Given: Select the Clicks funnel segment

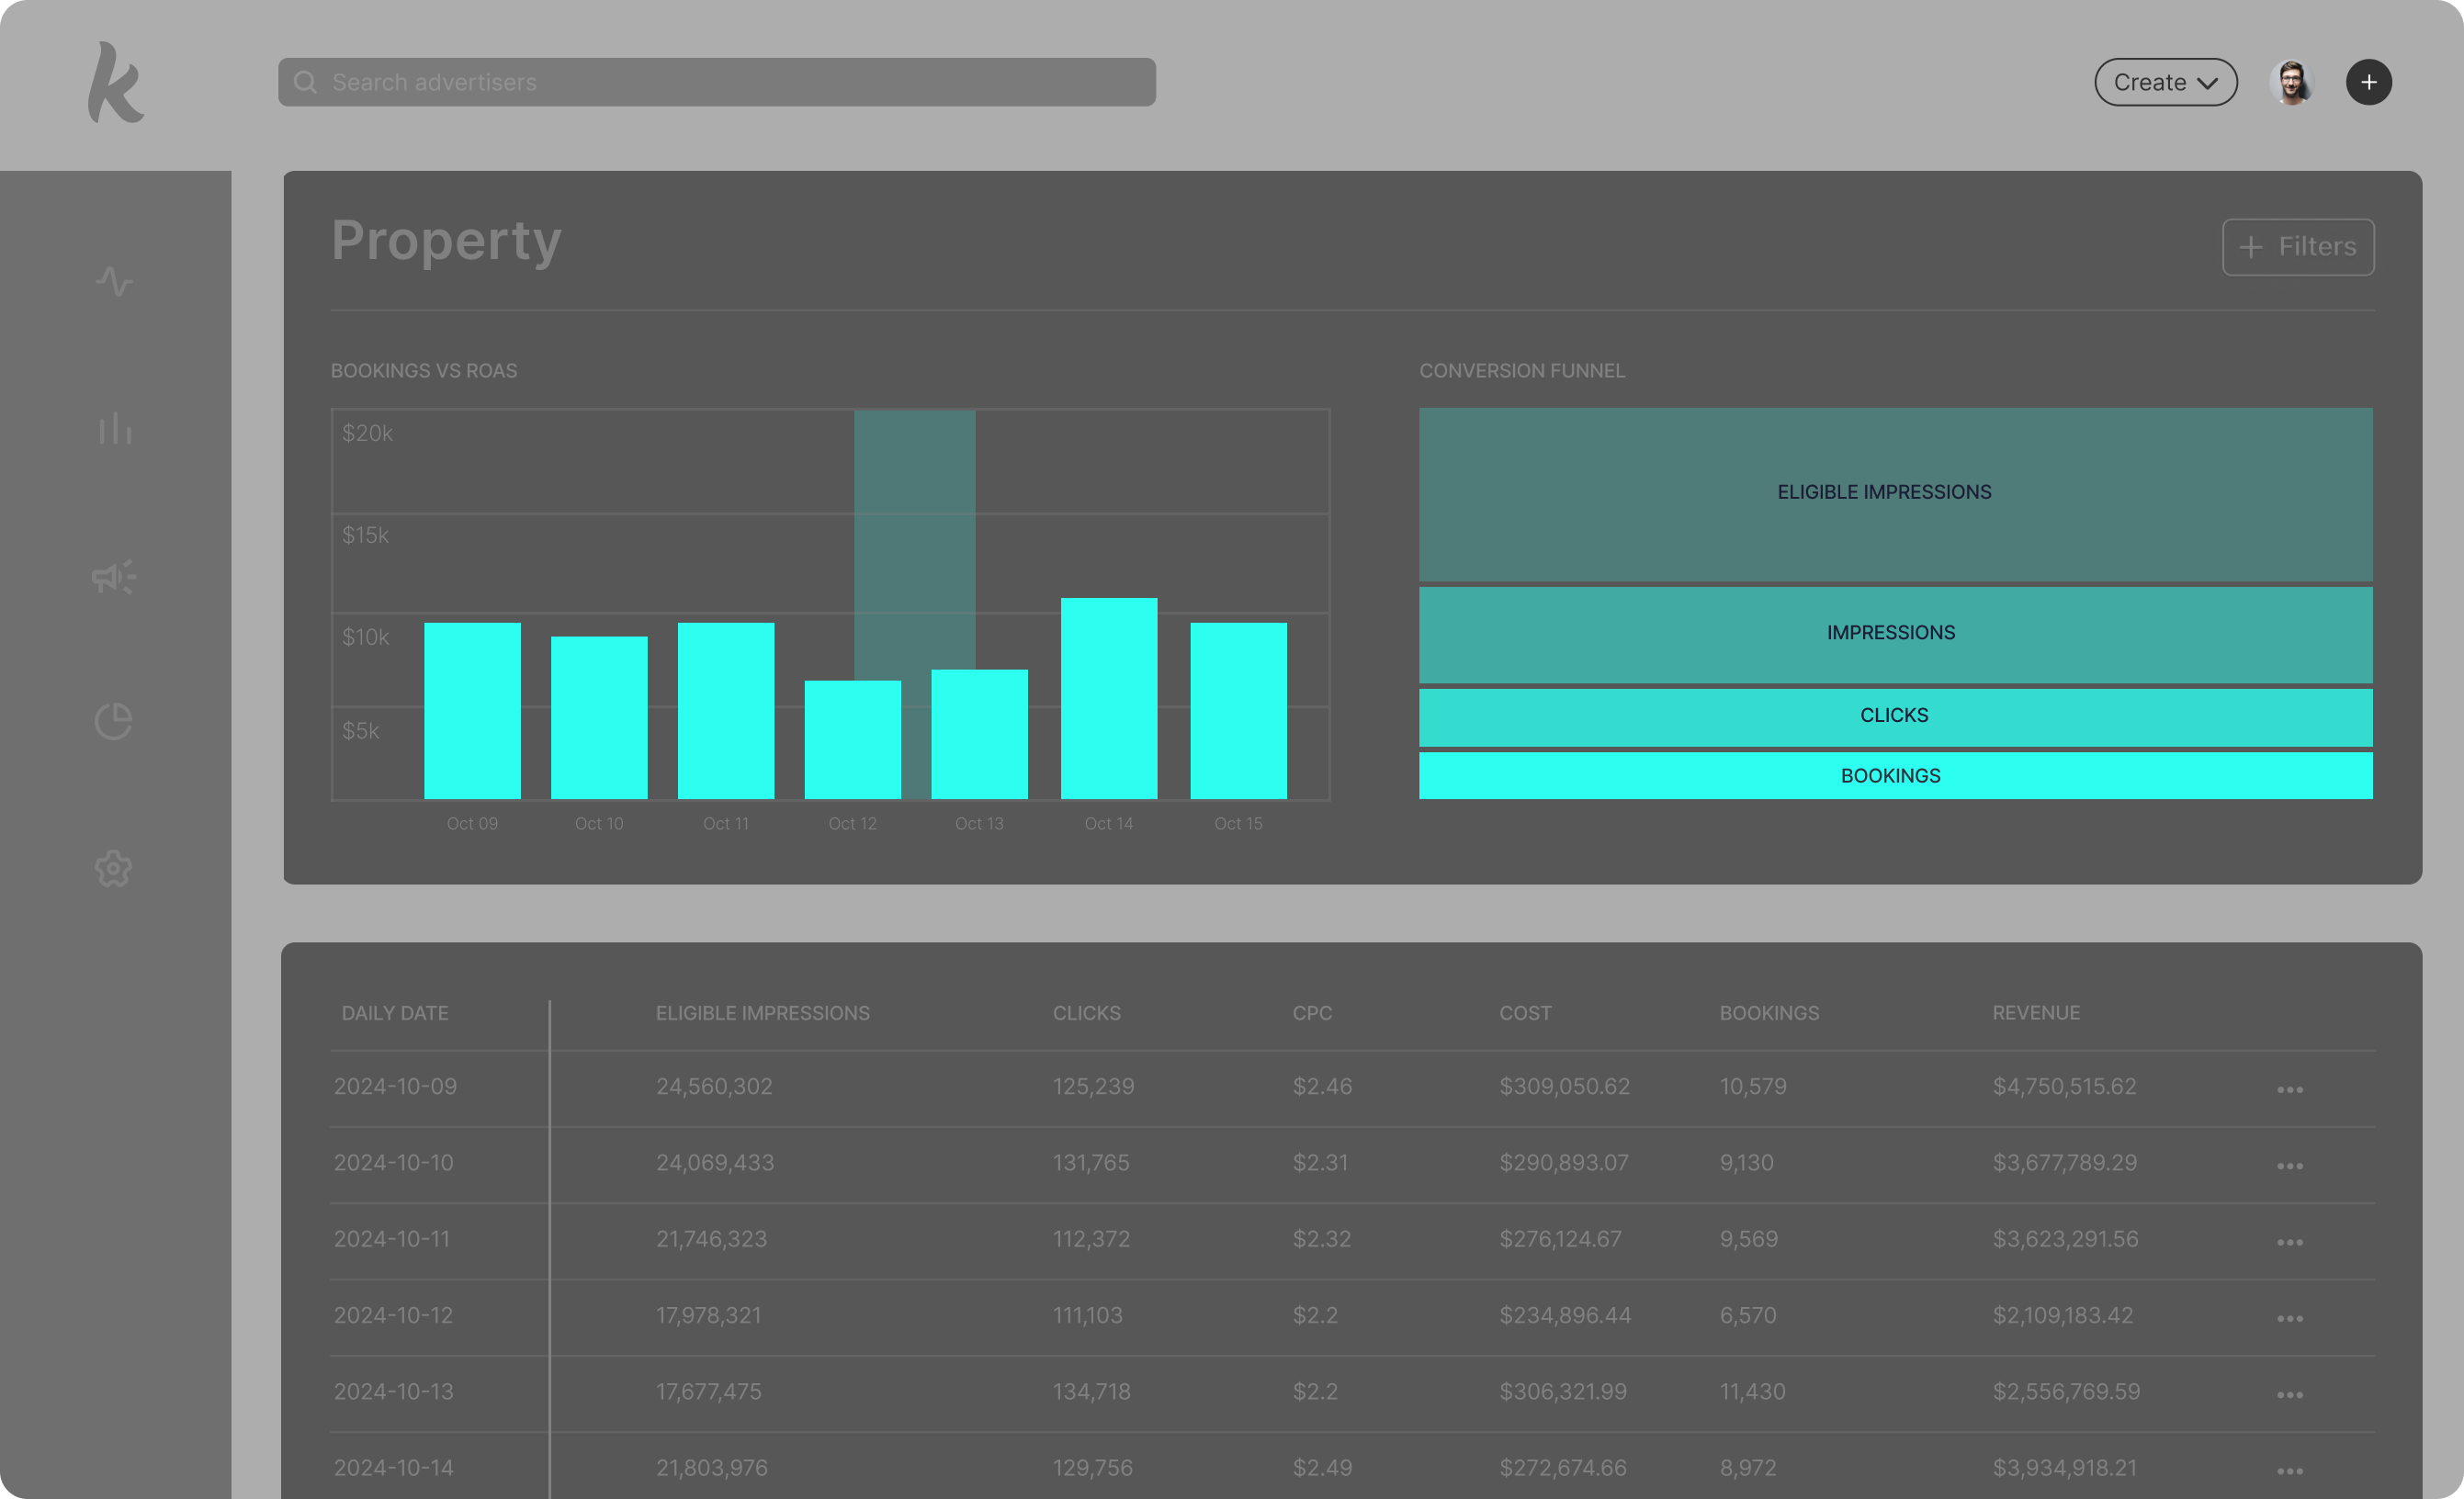Looking at the screenshot, I should click(x=1895, y=716).
